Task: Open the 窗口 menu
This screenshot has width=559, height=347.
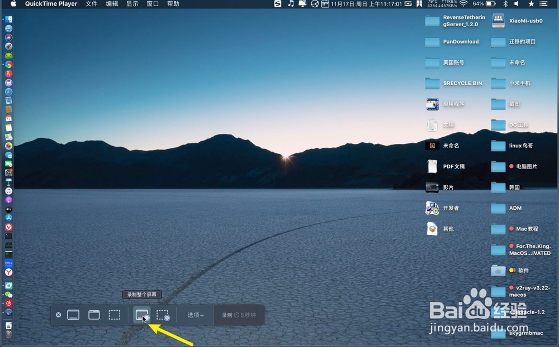Action: [x=153, y=3]
